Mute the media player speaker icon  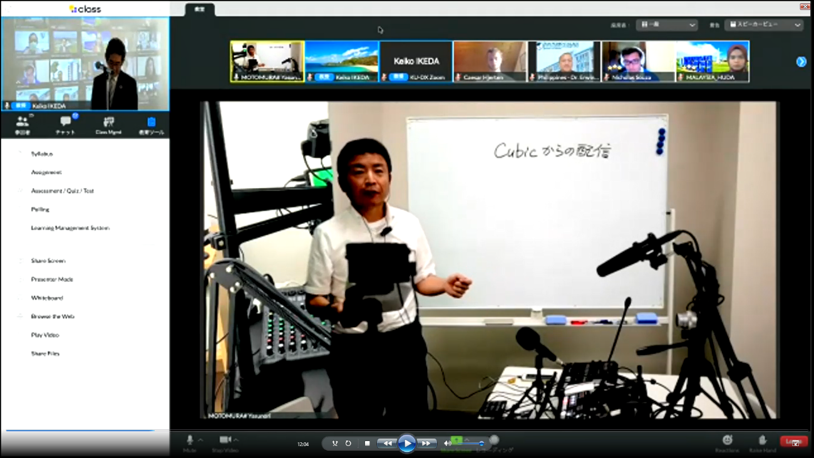tap(447, 444)
